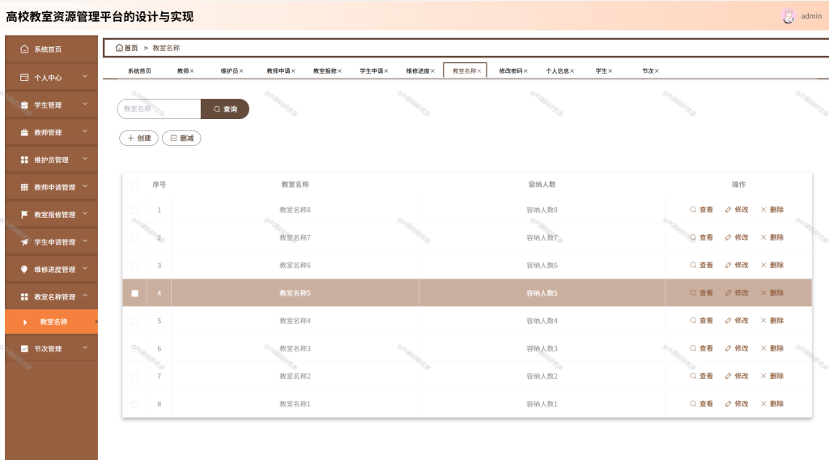Check the box for row 教室名称2

[135, 377]
